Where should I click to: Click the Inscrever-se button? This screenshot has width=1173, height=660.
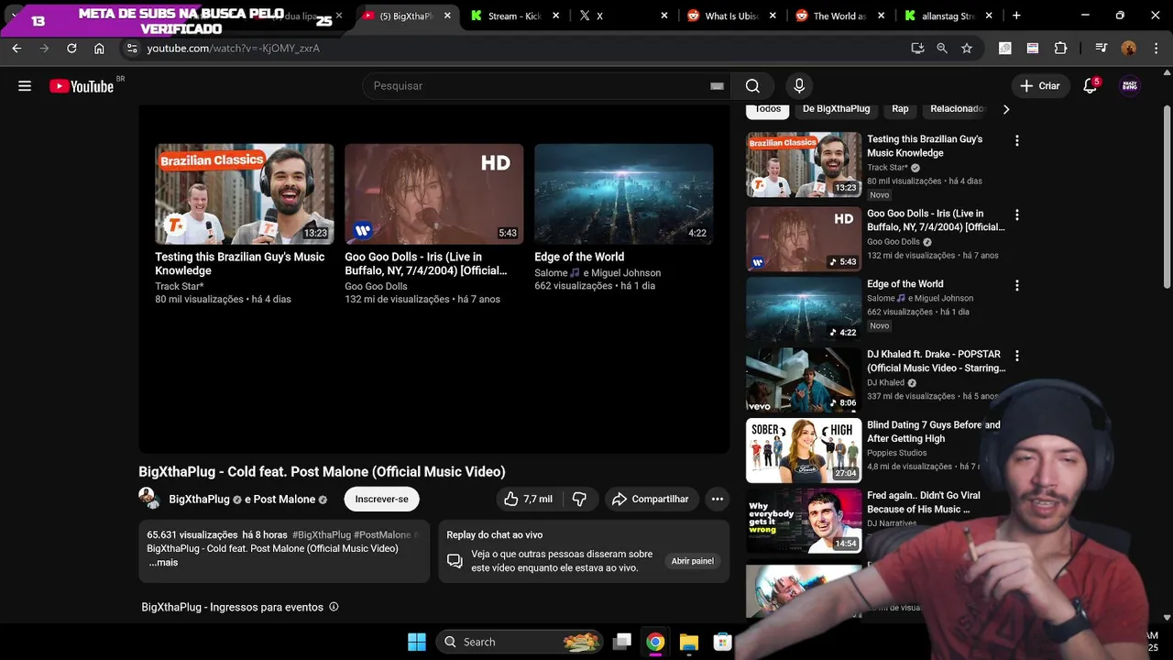pyautogui.click(x=382, y=499)
